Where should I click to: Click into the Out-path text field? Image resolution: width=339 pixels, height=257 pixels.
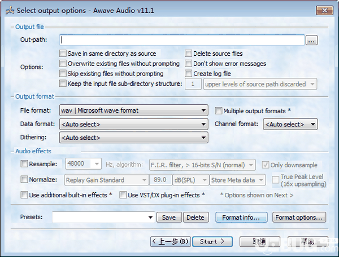point(182,40)
